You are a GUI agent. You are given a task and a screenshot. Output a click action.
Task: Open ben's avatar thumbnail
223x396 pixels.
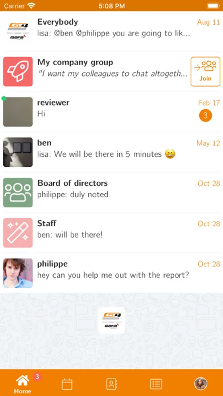[x=18, y=152]
